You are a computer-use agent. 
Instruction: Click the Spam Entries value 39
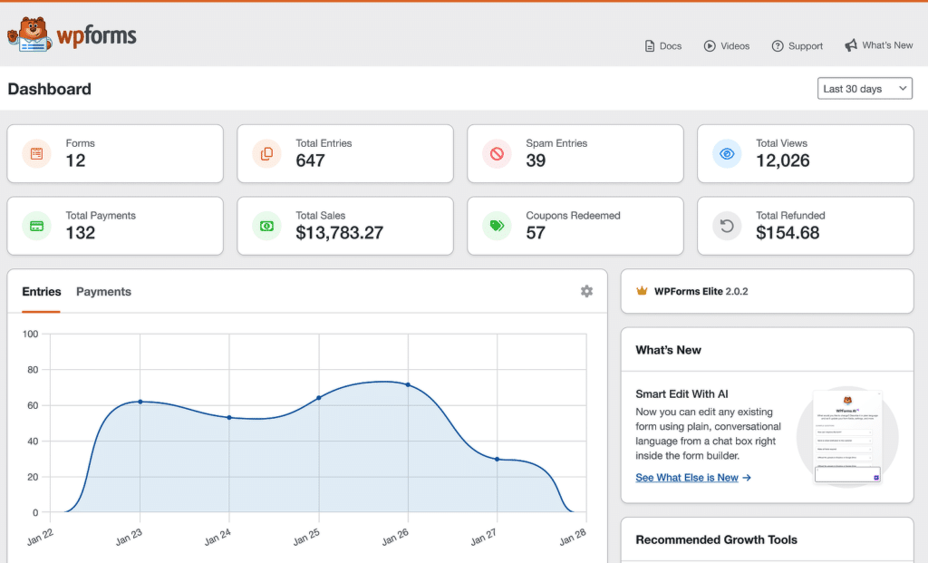point(536,160)
